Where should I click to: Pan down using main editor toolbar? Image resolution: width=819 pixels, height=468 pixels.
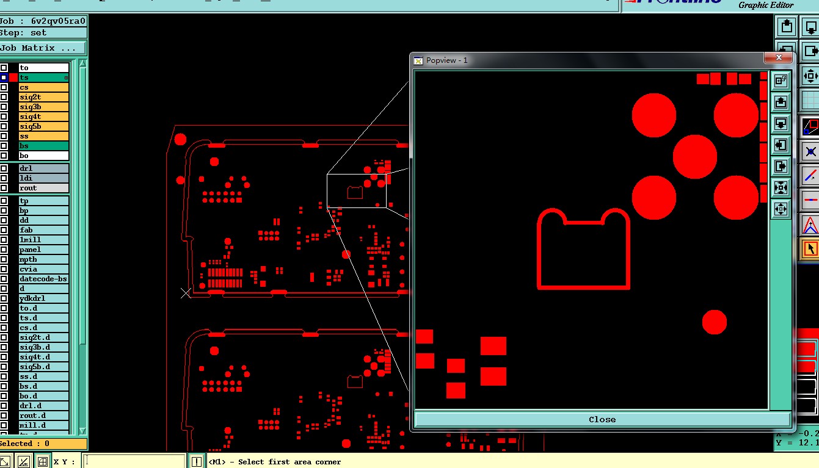coord(811,26)
